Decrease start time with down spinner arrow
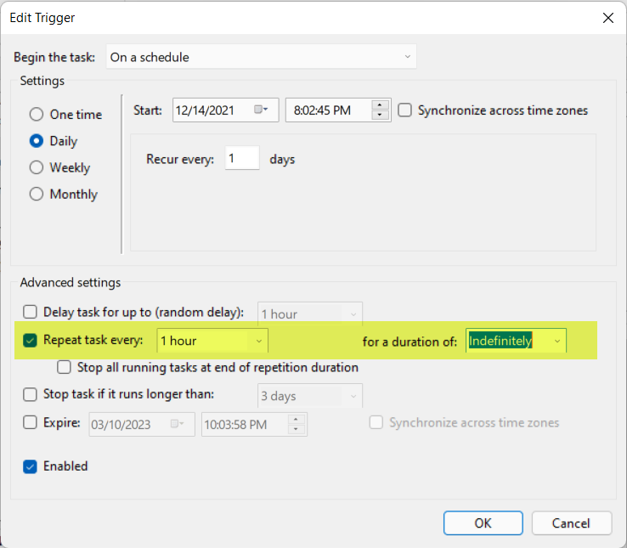Image resolution: width=627 pixels, height=548 pixels. pyautogui.click(x=381, y=115)
